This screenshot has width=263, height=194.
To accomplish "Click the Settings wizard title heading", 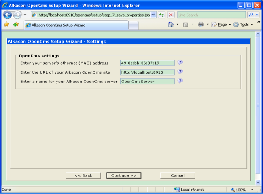I will tap(57, 42).
